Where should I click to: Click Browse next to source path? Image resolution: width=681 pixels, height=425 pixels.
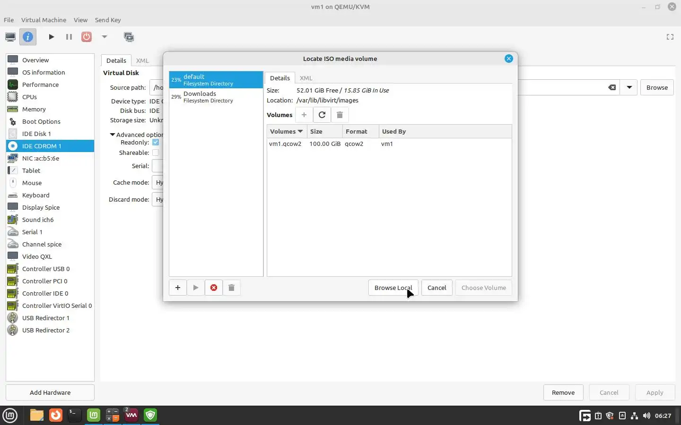(x=657, y=87)
